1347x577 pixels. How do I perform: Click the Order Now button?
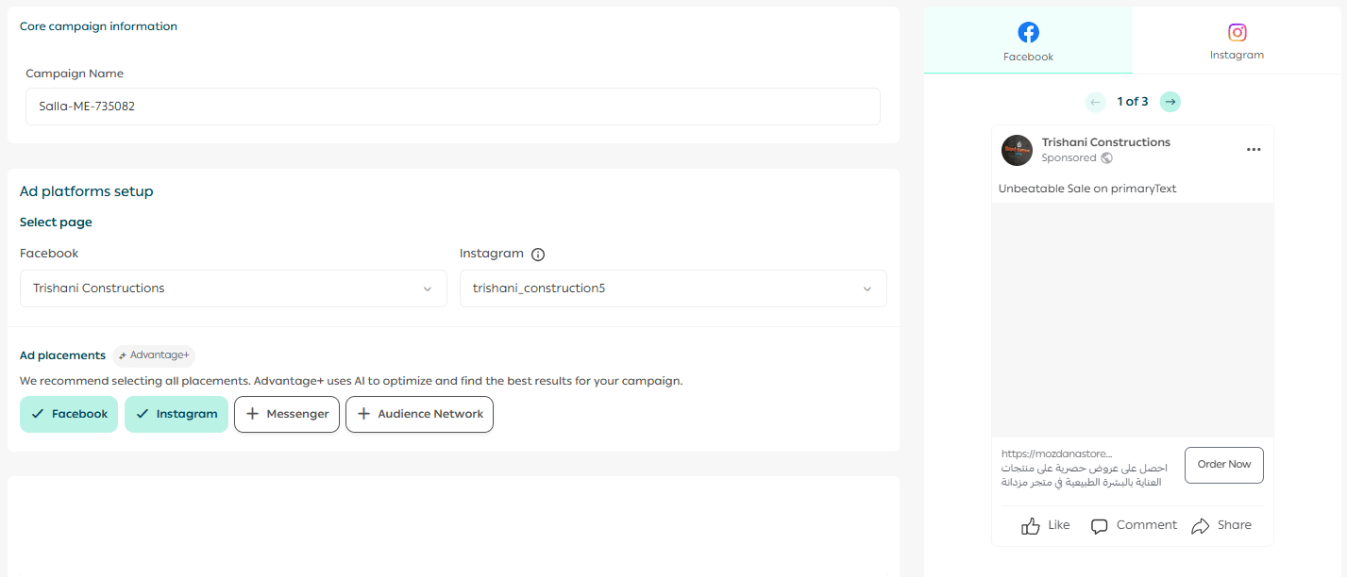click(x=1223, y=465)
